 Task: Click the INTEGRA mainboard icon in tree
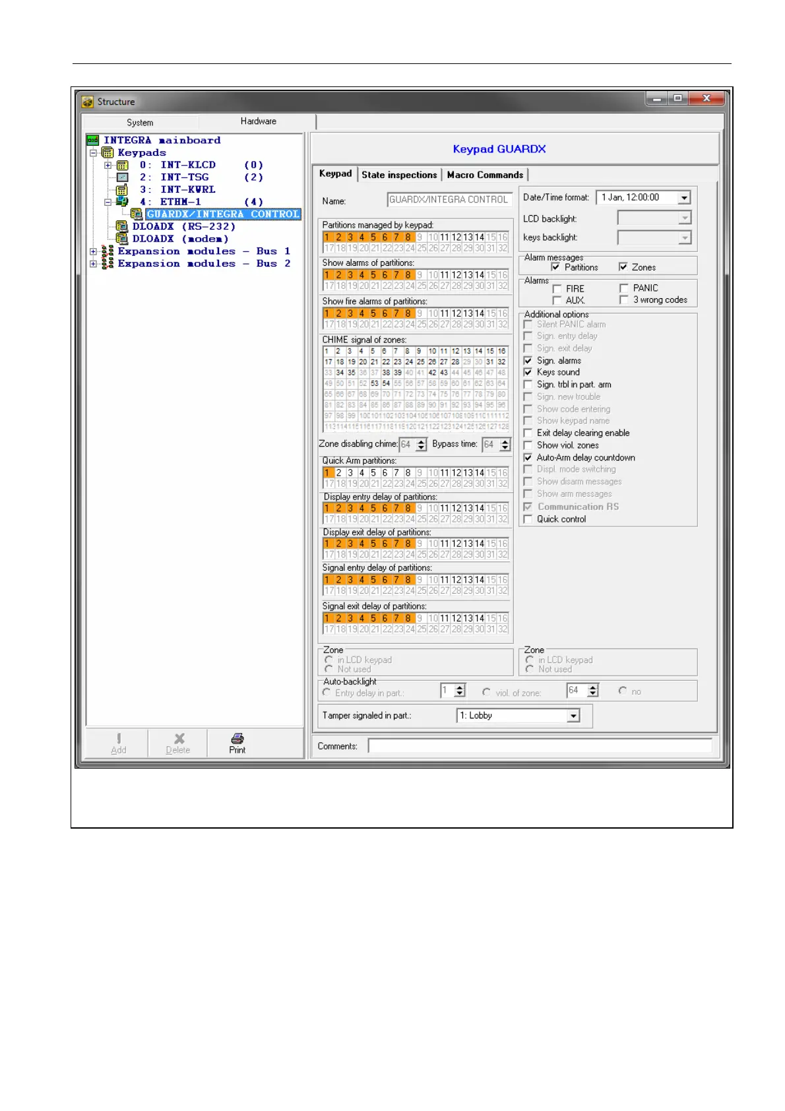tap(93, 140)
